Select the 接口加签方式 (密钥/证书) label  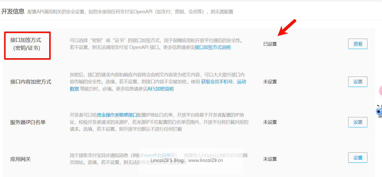[27, 44]
